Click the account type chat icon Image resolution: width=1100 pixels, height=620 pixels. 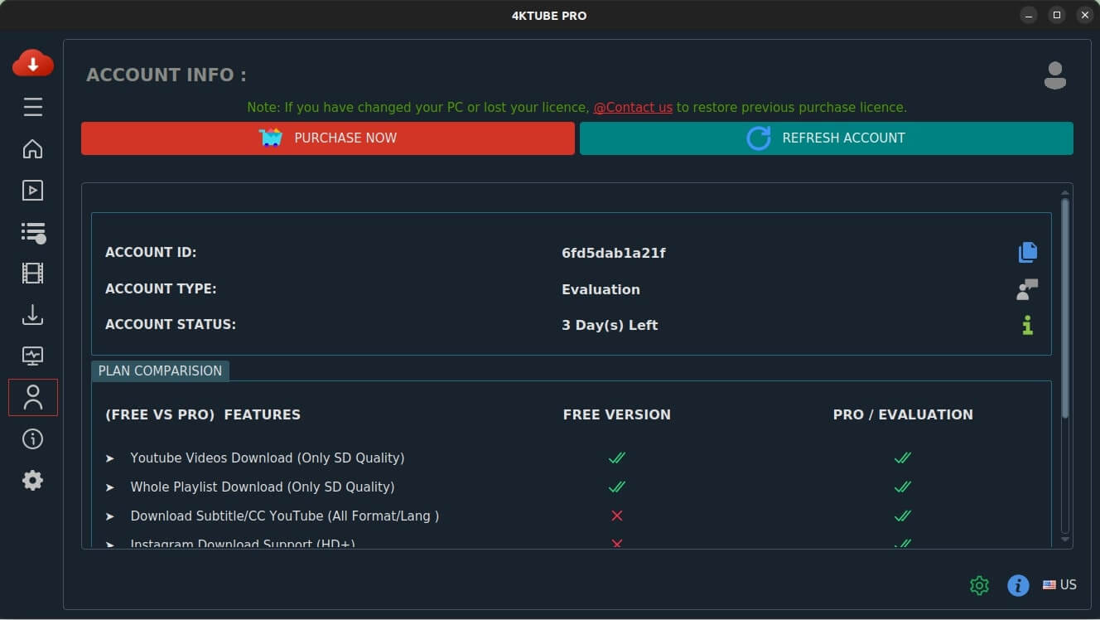tap(1027, 289)
